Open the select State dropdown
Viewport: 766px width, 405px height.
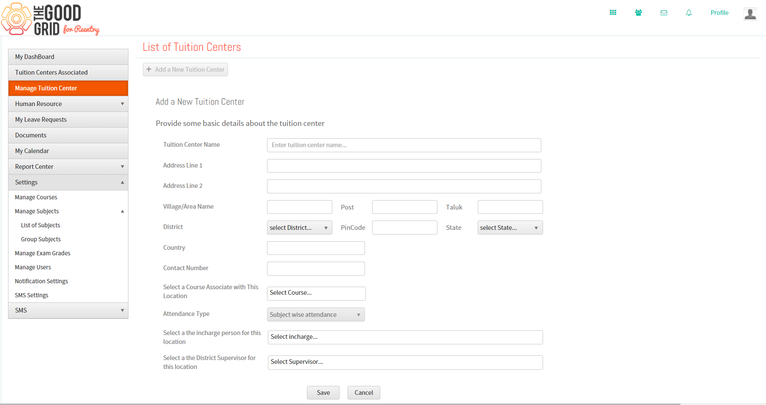coord(510,228)
